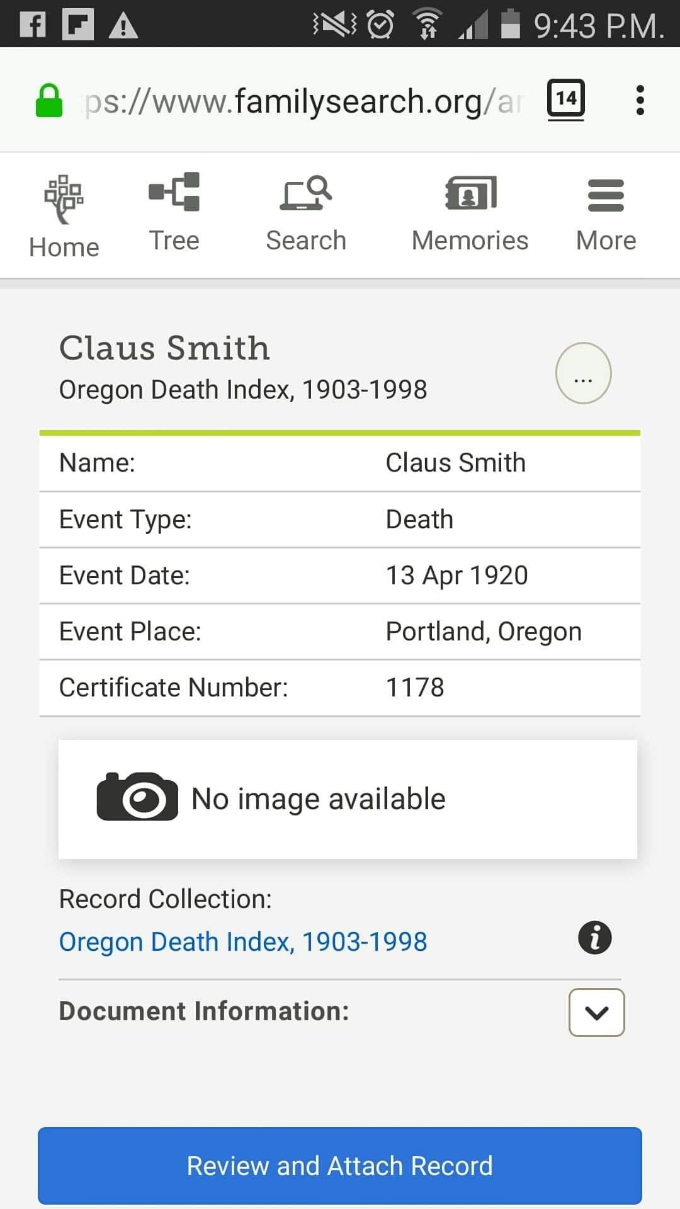Open the record options ellipsis button
680x1209 pixels.
click(583, 373)
